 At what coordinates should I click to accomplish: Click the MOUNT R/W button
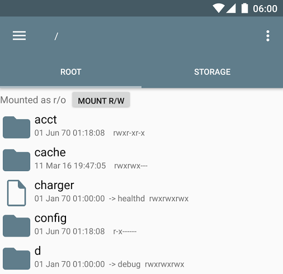coord(101,101)
